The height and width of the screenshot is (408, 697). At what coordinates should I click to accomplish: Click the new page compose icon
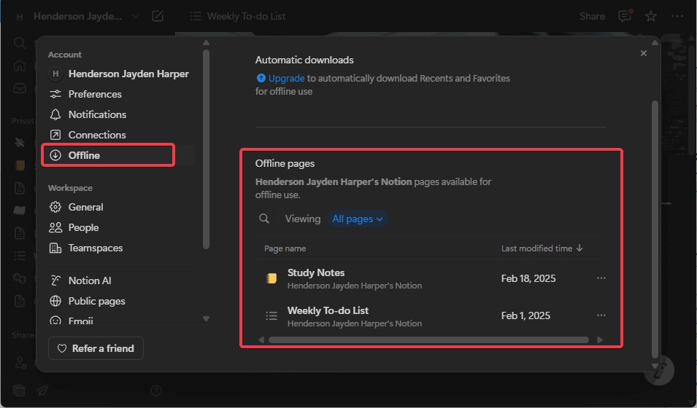[158, 16]
